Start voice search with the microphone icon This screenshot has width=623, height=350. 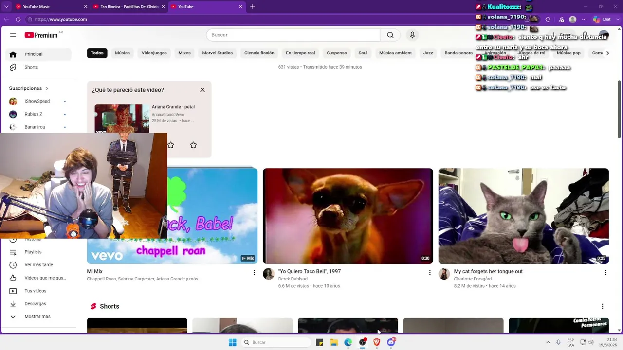point(412,35)
